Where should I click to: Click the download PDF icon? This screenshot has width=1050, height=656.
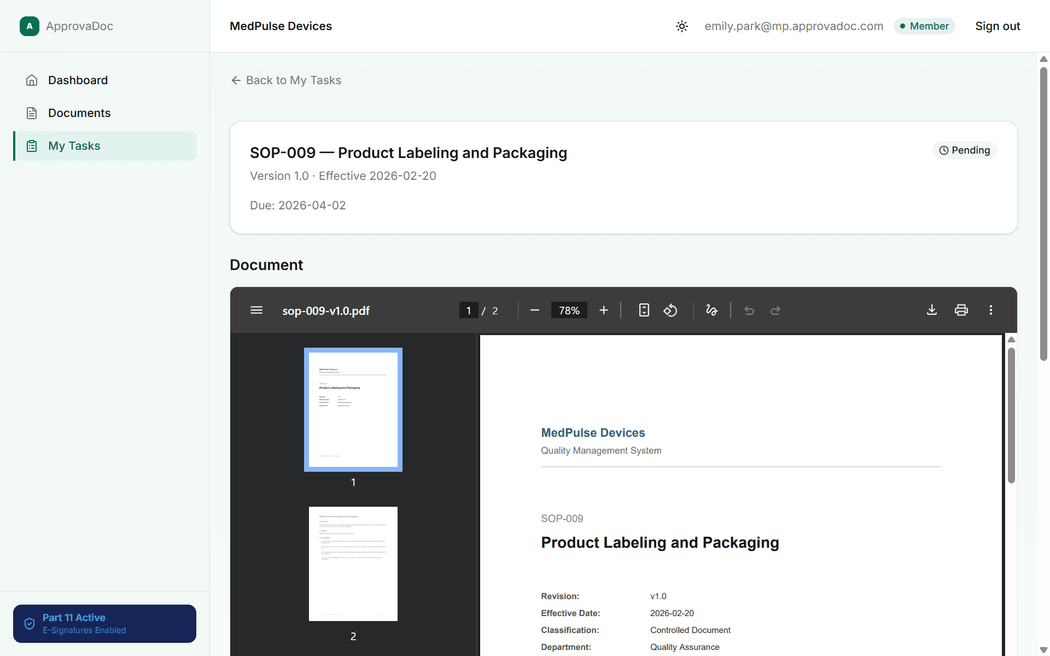tap(932, 310)
